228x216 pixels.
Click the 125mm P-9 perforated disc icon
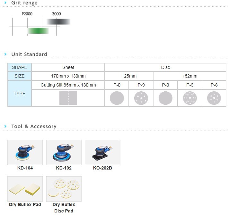coord(141,98)
